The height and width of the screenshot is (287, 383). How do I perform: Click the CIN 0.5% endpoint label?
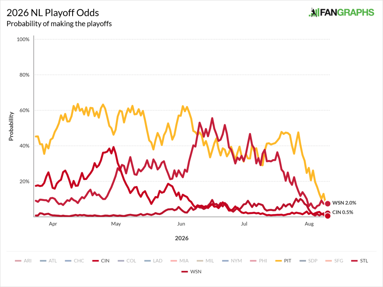pyautogui.click(x=343, y=212)
